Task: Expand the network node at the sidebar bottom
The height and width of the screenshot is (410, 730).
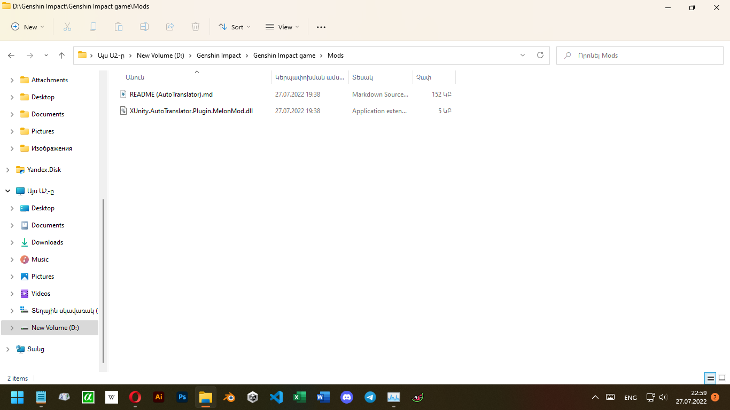Action: [x=7, y=349]
